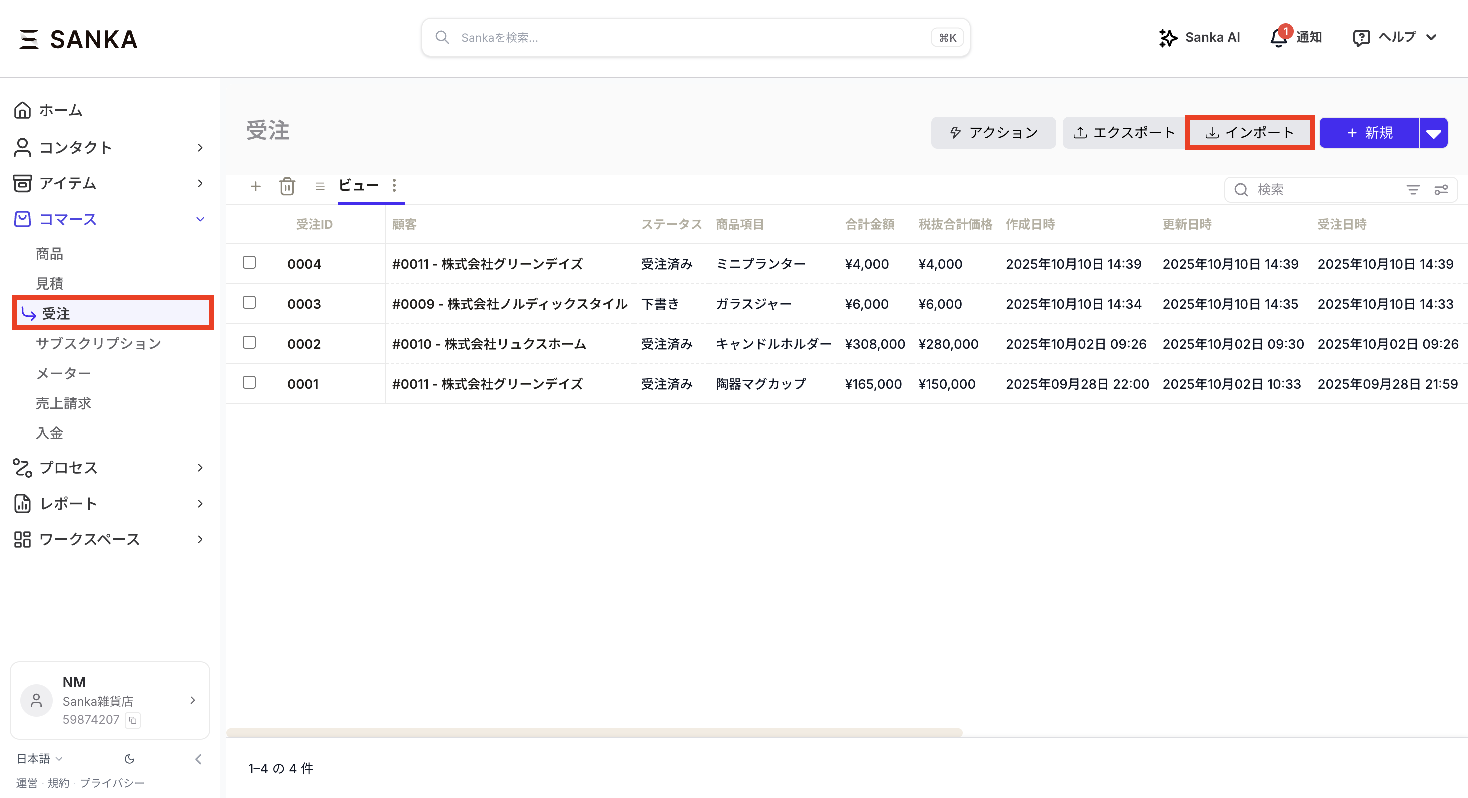Click the plus icon to add view
This screenshot has width=1468, height=798.
pyautogui.click(x=255, y=186)
